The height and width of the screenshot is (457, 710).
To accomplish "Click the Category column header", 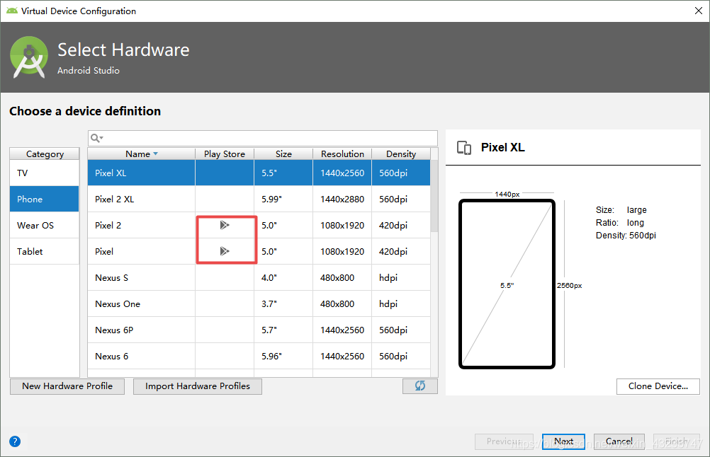I will [x=45, y=154].
